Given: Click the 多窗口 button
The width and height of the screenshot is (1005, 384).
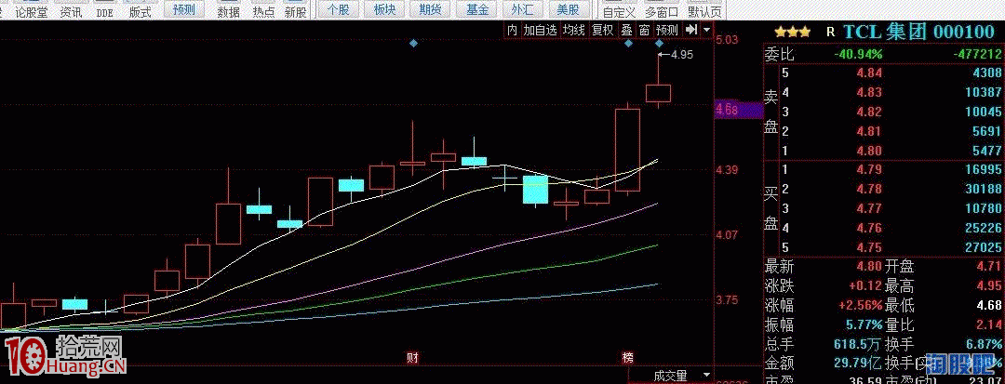Looking at the screenshot, I should [662, 12].
